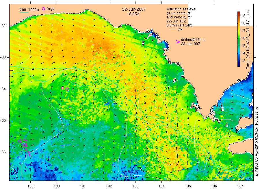260x190 pixels.
Task: Click the velocity scale reference arrow
Action: [176, 29]
